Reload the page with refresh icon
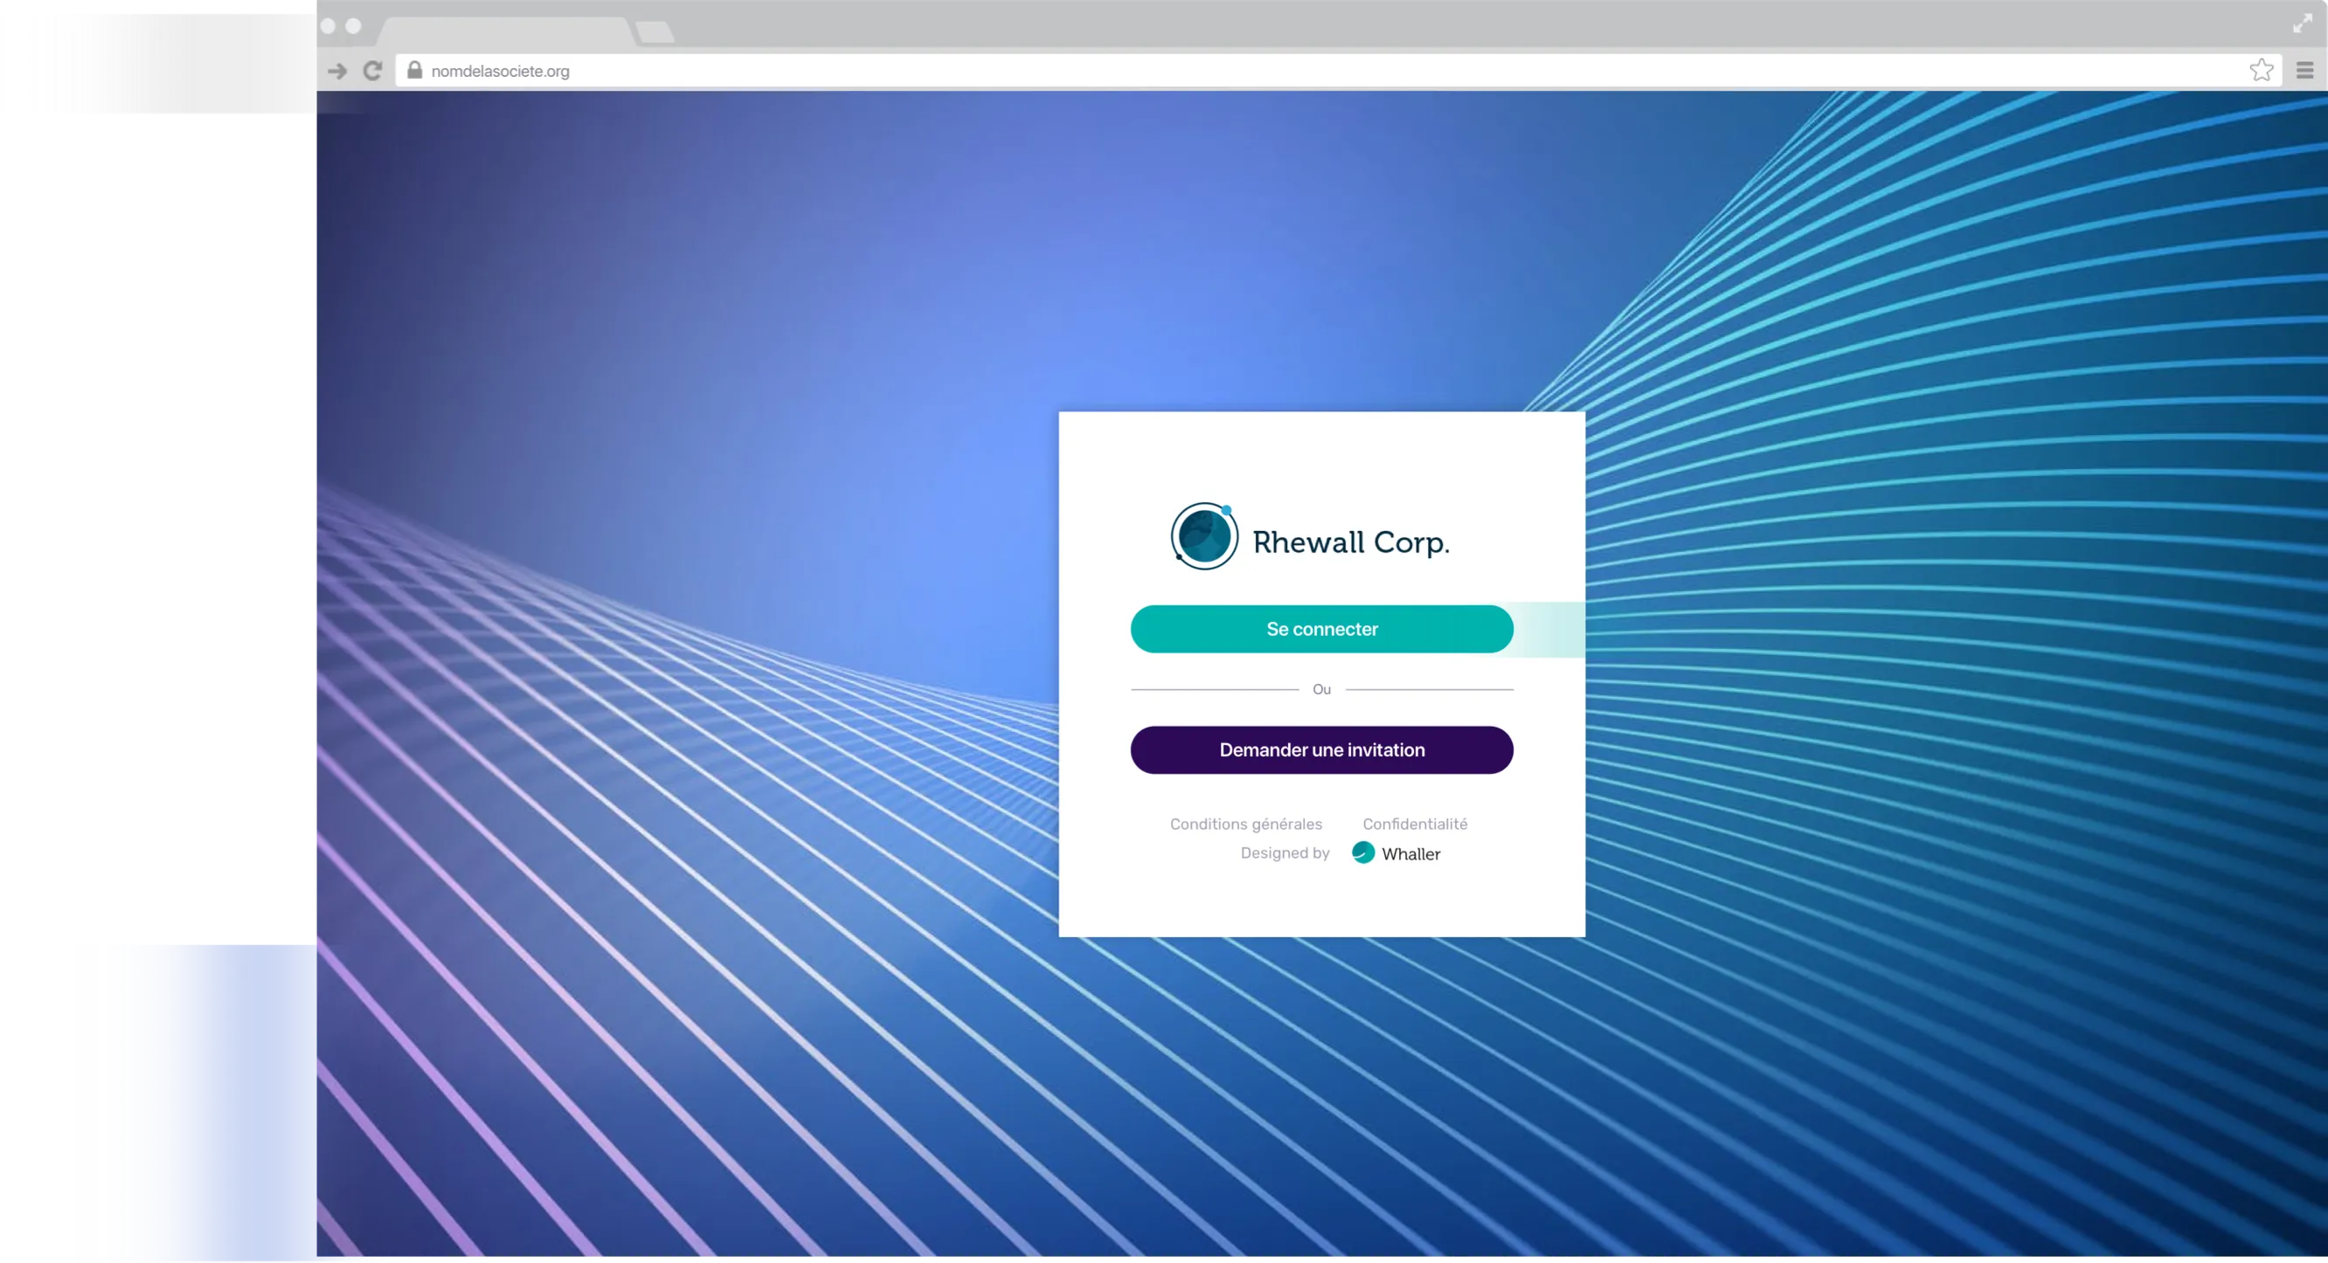This screenshot has width=2328, height=1263. (372, 71)
